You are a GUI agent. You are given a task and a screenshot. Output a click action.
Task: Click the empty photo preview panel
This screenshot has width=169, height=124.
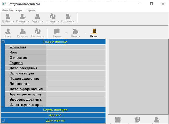pyautogui.click(x=138, y=77)
